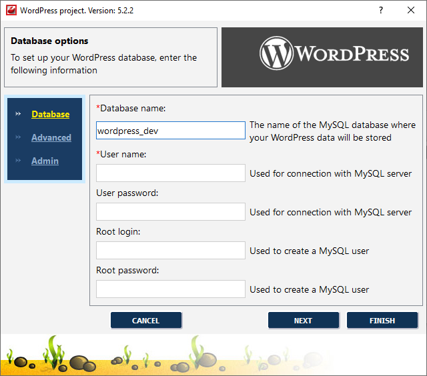This screenshot has width=427, height=376.
Task: Open the Admin section
Action: pos(45,161)
